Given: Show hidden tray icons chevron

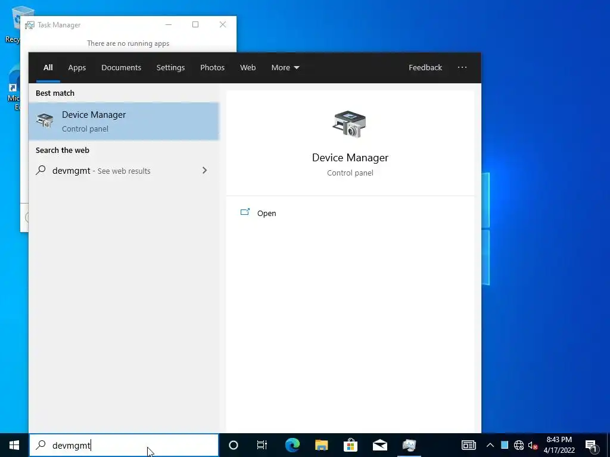Looking at the screenshot, I should click(490, 445).
